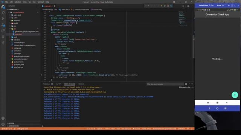This screenshot has height=135, width=241.
Task: Click the Go Live status bar button
Action: (x=136, y=129)
